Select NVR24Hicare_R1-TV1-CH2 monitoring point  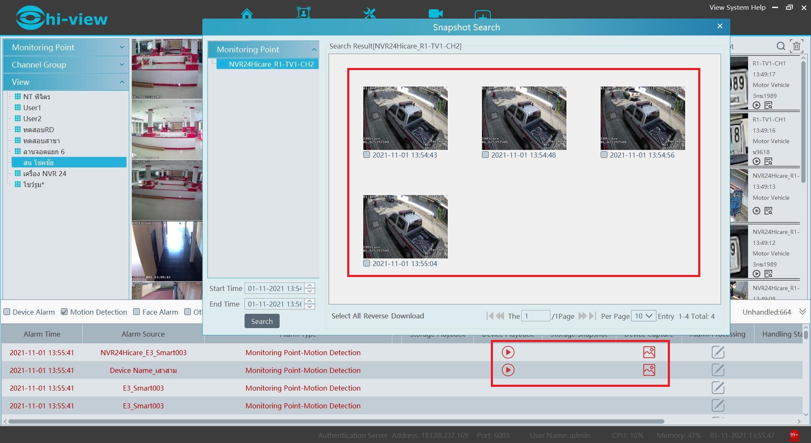(x=271, y=64)
